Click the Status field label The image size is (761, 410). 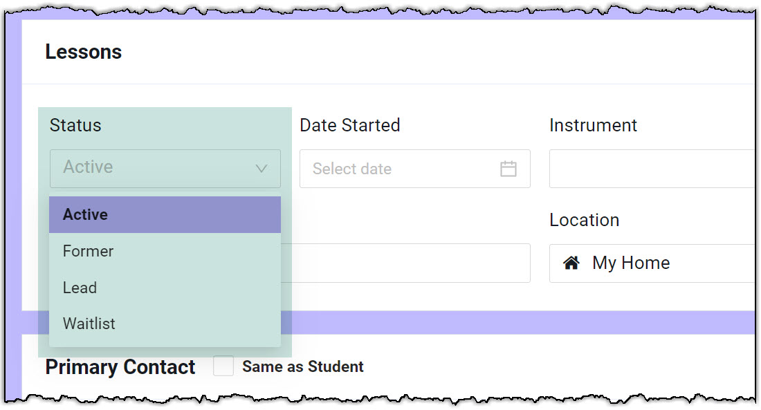click(x=75, y=125)
